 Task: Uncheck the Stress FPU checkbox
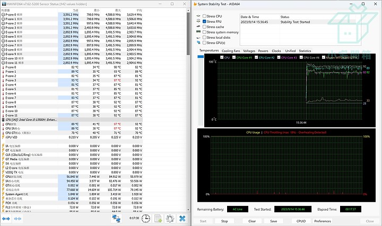[204, 21]
